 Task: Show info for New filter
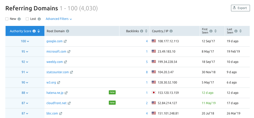pos(19,19)
